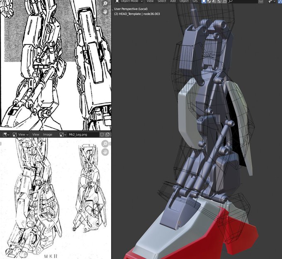
Task: Toggle the blue highlighted icon at header far right
Action: pos(280,1)
